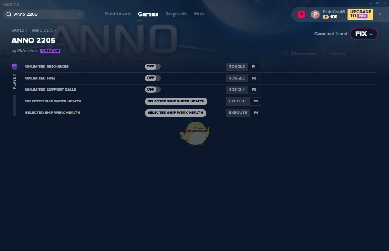Click EXECUTE hotkey for Super Health
This screenshot has height=251, width=389.
[238, 101]
